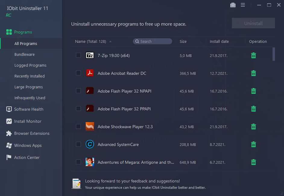Click trash icon for Flash Player 32 PPAPI
This screenshot has height=196, width=284.
[254, 109]
